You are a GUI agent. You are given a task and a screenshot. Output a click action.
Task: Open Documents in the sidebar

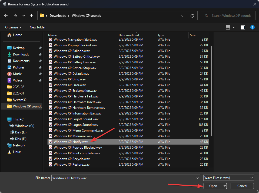tap(18, 61)
